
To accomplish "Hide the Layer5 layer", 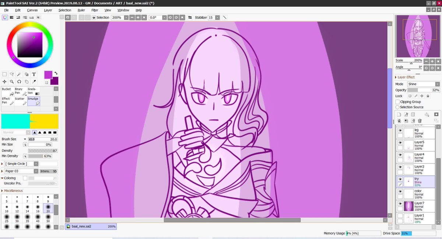I will tap(400, 142).
